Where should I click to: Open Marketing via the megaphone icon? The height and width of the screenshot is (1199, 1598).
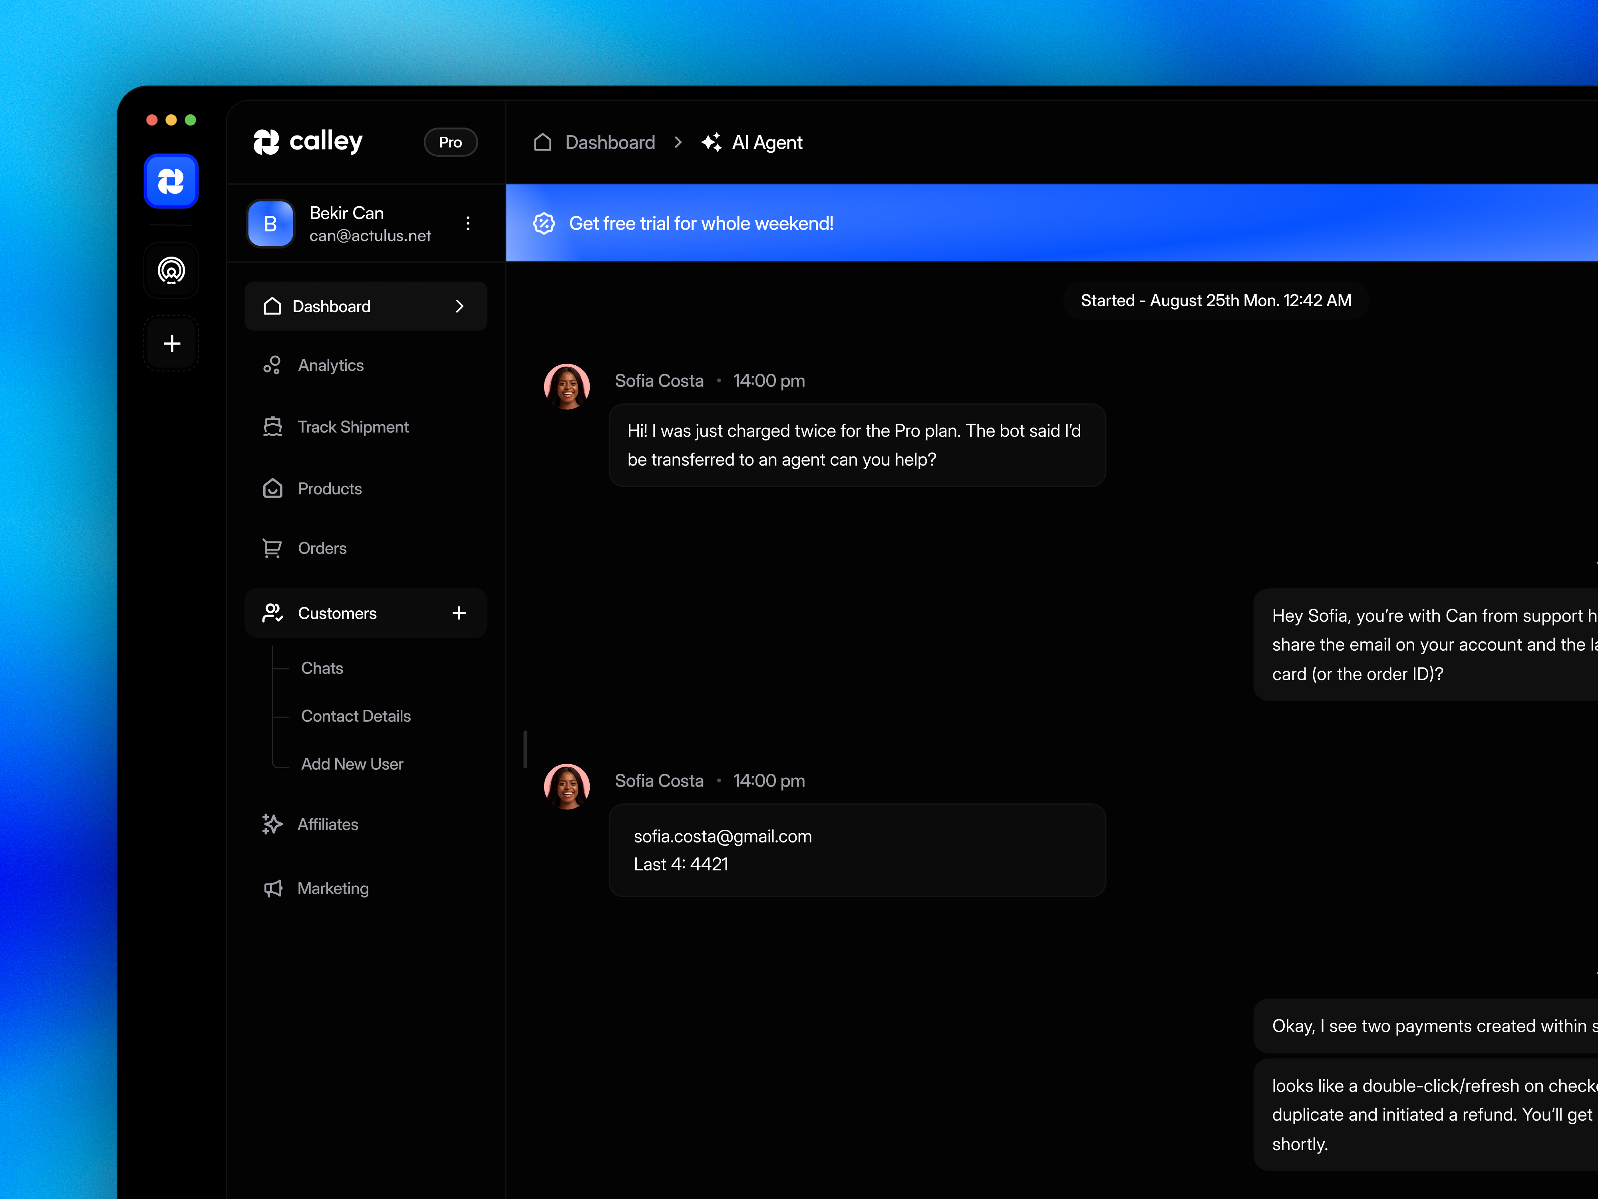pyautogui.click(x=273, y=888)
